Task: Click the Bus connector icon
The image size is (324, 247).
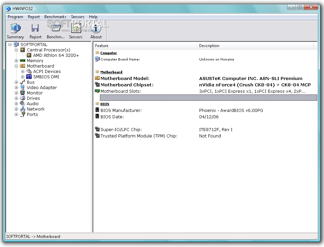Action: [23, 82]
